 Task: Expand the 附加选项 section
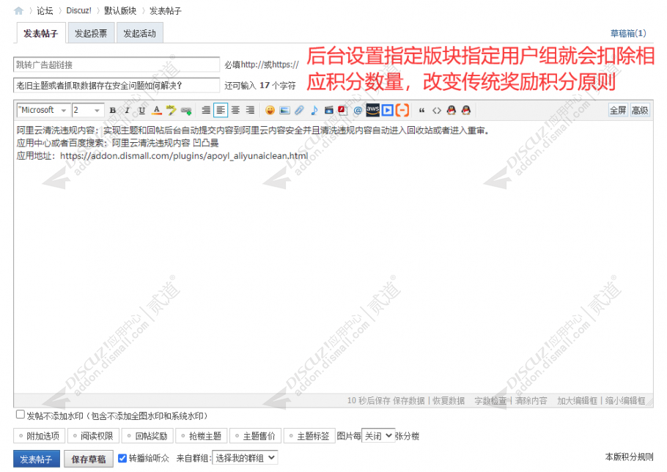[39, 436]
